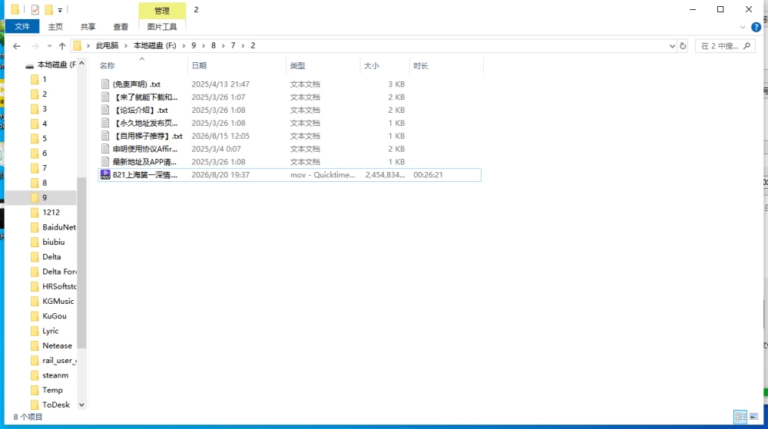Open the quick access toolbar customize dropdown
This screenshot has height=429, width=768.
(60, 10)
